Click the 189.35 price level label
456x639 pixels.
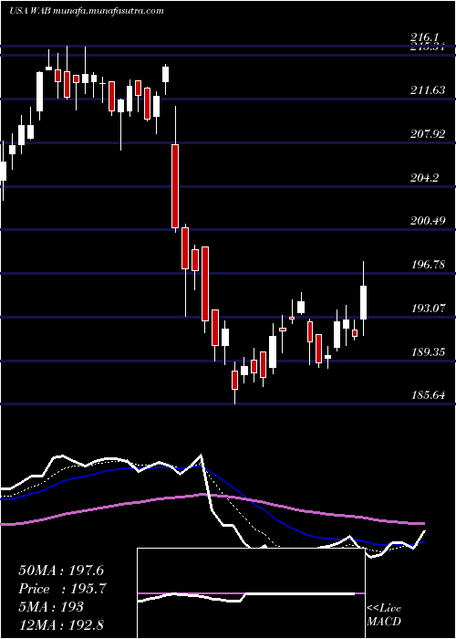click(x=428, y=351)
